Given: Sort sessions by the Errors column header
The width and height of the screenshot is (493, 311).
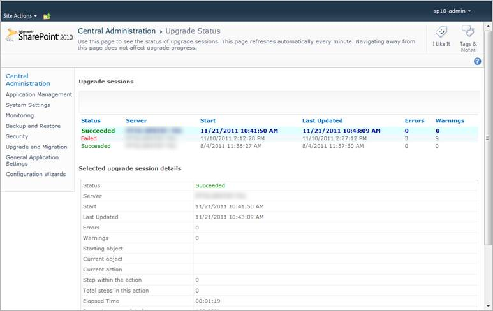Looking at the screenshot, I should click(415, 120).
